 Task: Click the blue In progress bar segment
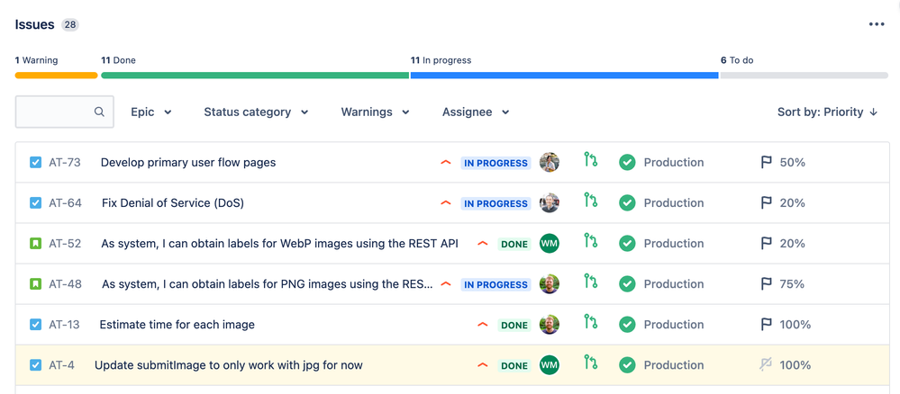564,76
